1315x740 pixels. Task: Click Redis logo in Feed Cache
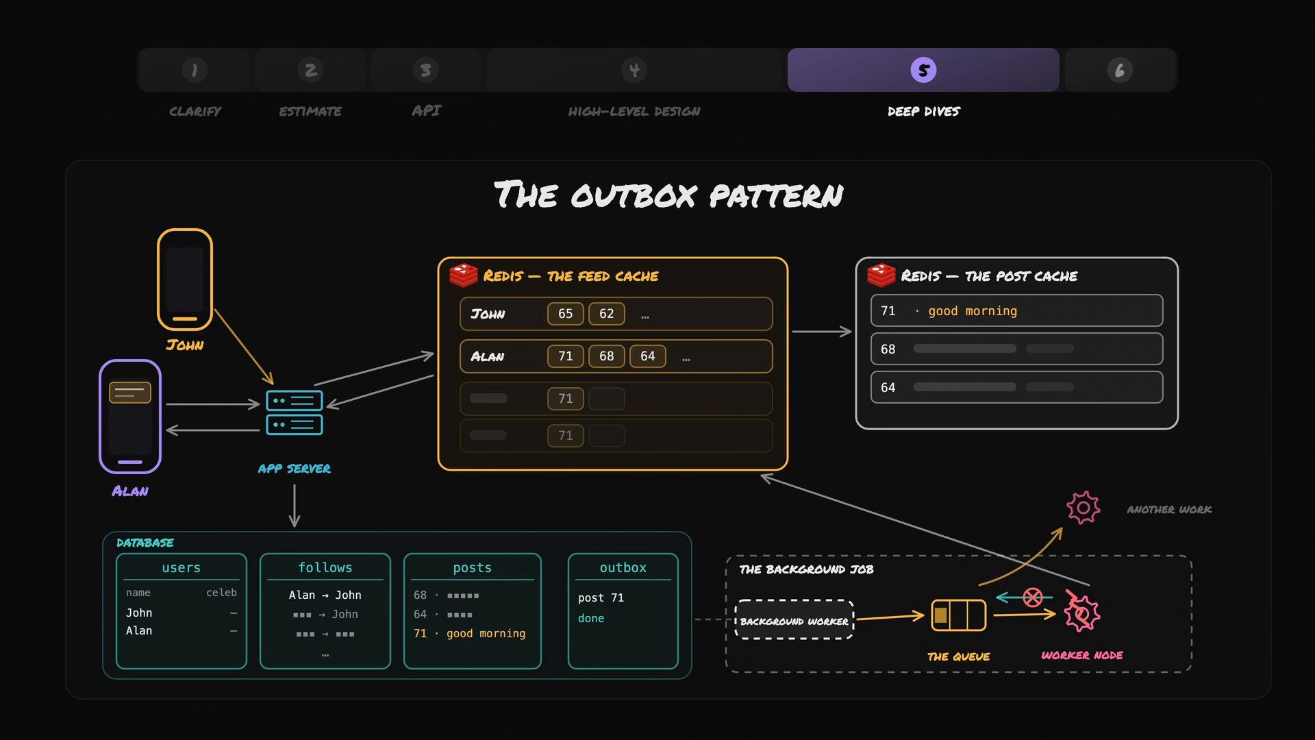pos(464,275)
